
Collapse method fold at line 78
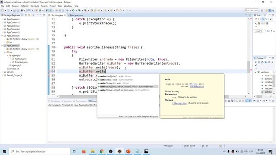[x=56, y=47]
